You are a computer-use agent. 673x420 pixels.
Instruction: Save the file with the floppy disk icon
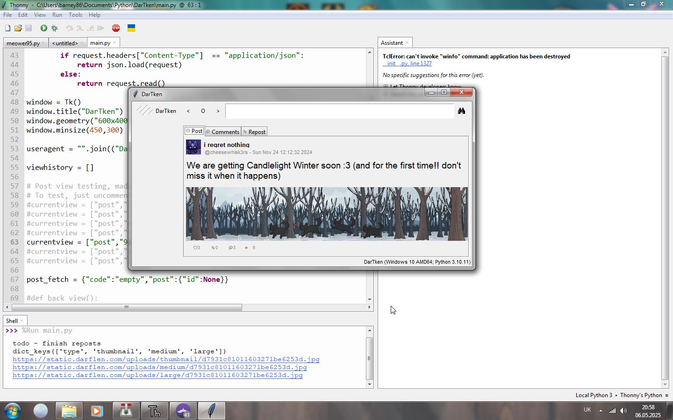pos(29,28)
